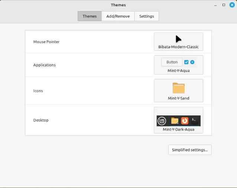Screen dimensions: 237x188
Task: Close the Themes window
Action: click(232, 5)
